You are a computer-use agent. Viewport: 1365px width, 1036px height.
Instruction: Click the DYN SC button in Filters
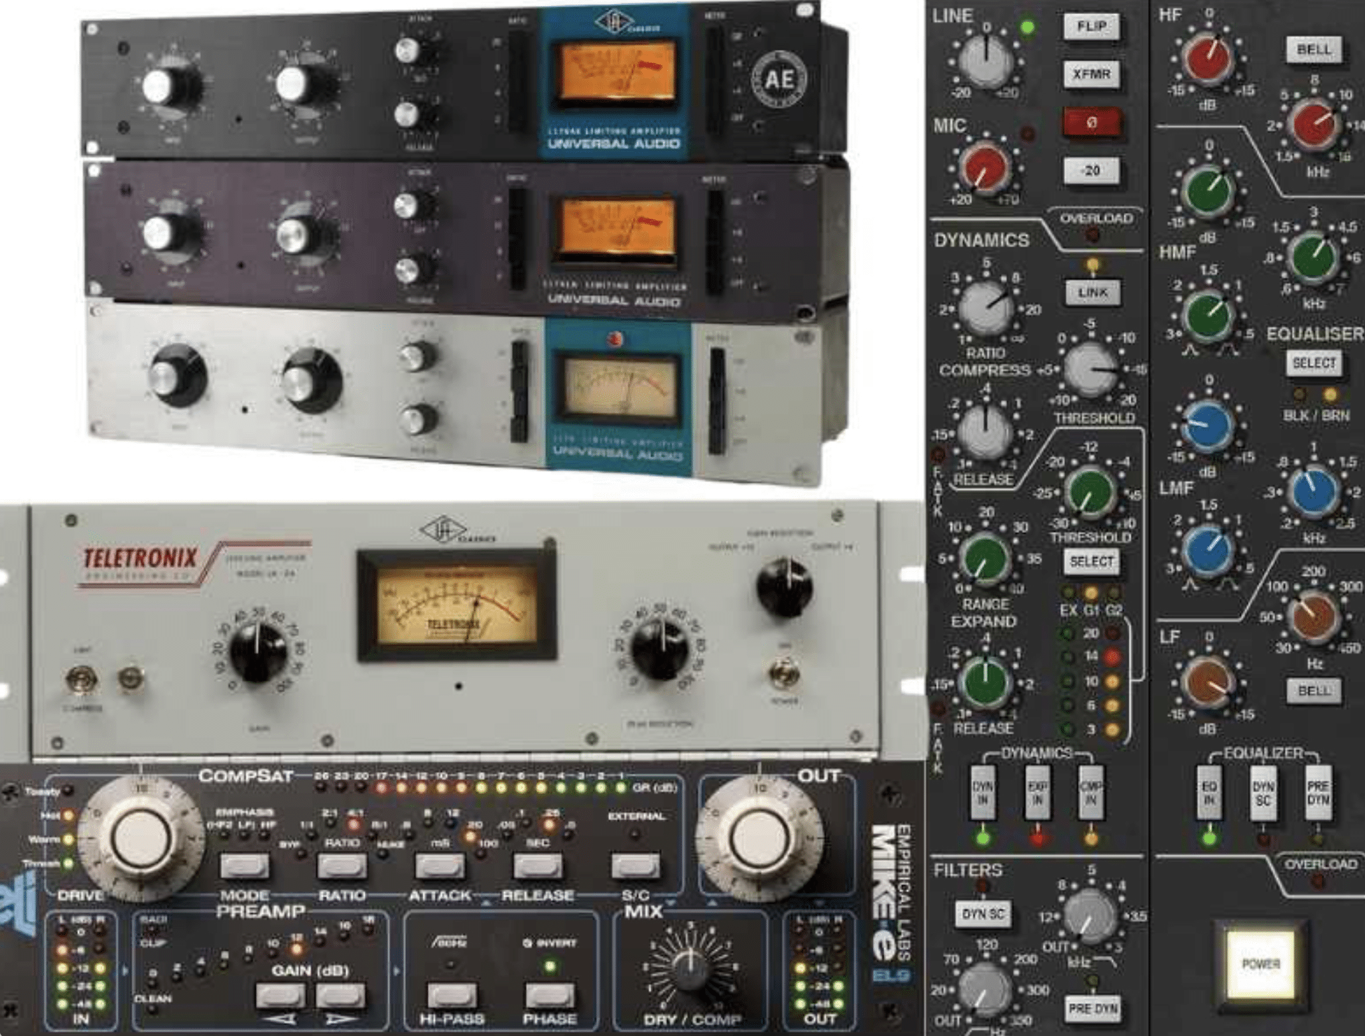(983, 913)
